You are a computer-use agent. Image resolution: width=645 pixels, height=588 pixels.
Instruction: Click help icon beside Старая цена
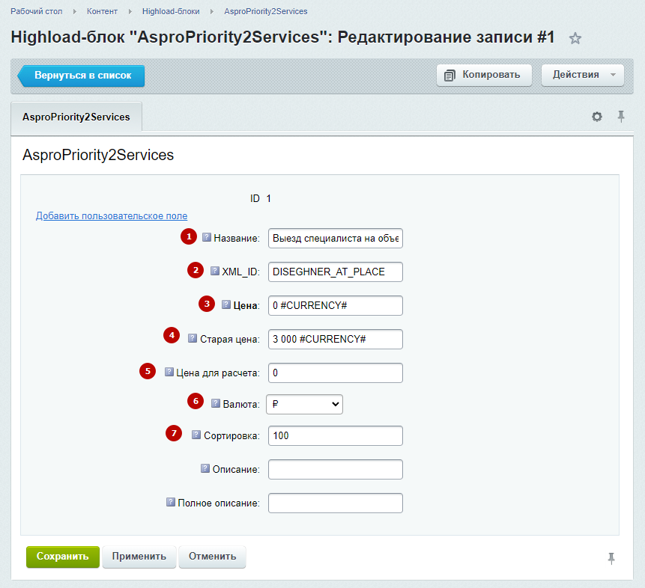(193, 338)
